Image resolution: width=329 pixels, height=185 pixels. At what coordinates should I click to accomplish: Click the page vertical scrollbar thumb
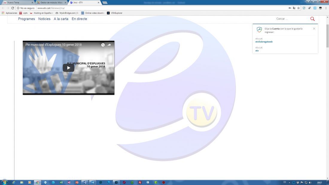[x=327, y=36]
